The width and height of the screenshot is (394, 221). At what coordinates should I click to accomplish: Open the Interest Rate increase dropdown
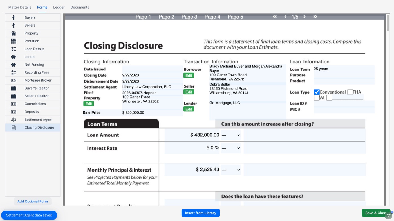pyautogui.click(x=231, y=148)
